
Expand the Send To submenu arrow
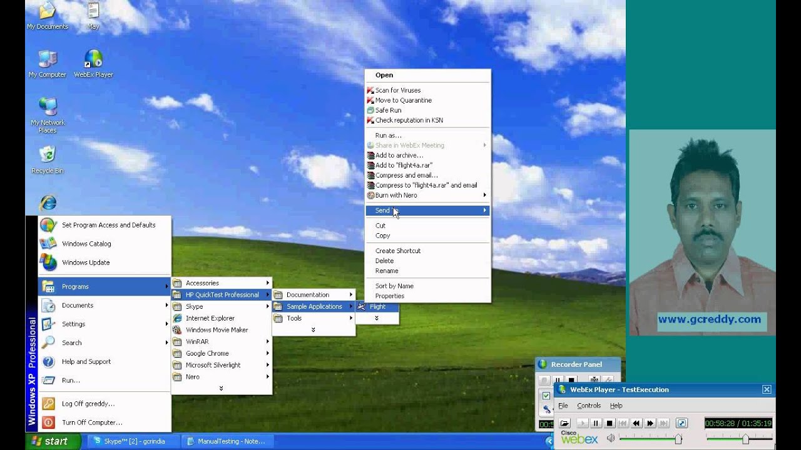pyautogui.click(x=484, y=211)
